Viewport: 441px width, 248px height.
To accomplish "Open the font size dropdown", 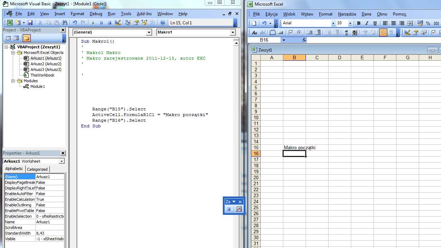I will tap(350, 23).
